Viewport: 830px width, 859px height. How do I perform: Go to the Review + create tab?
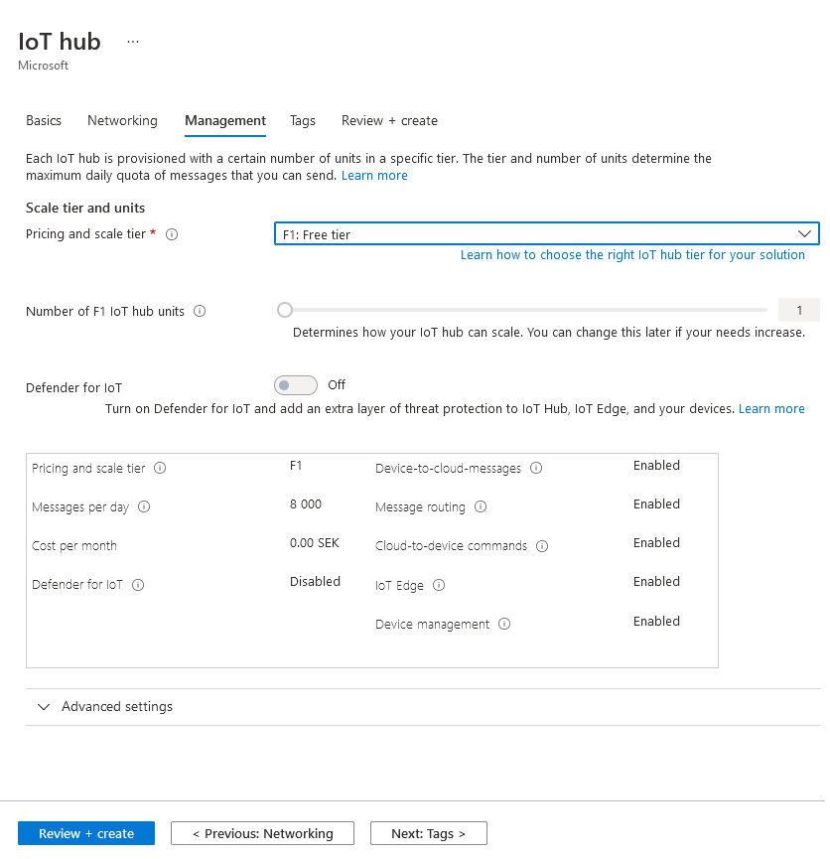[x=389, y=121]
